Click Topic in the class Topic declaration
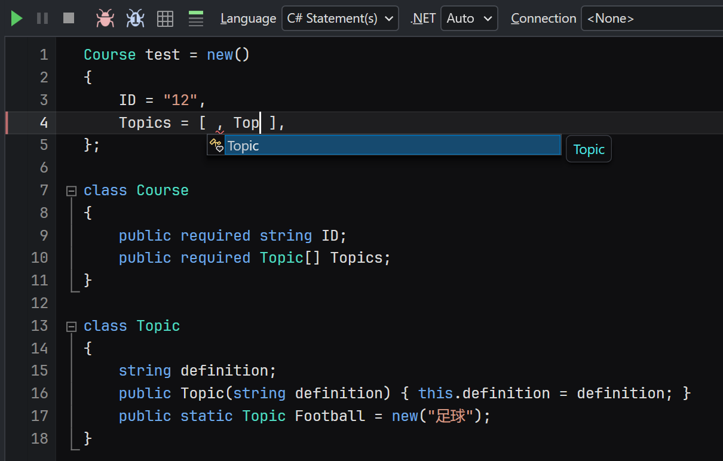Screen dimensions: 723x461 (x=158, y=325)
